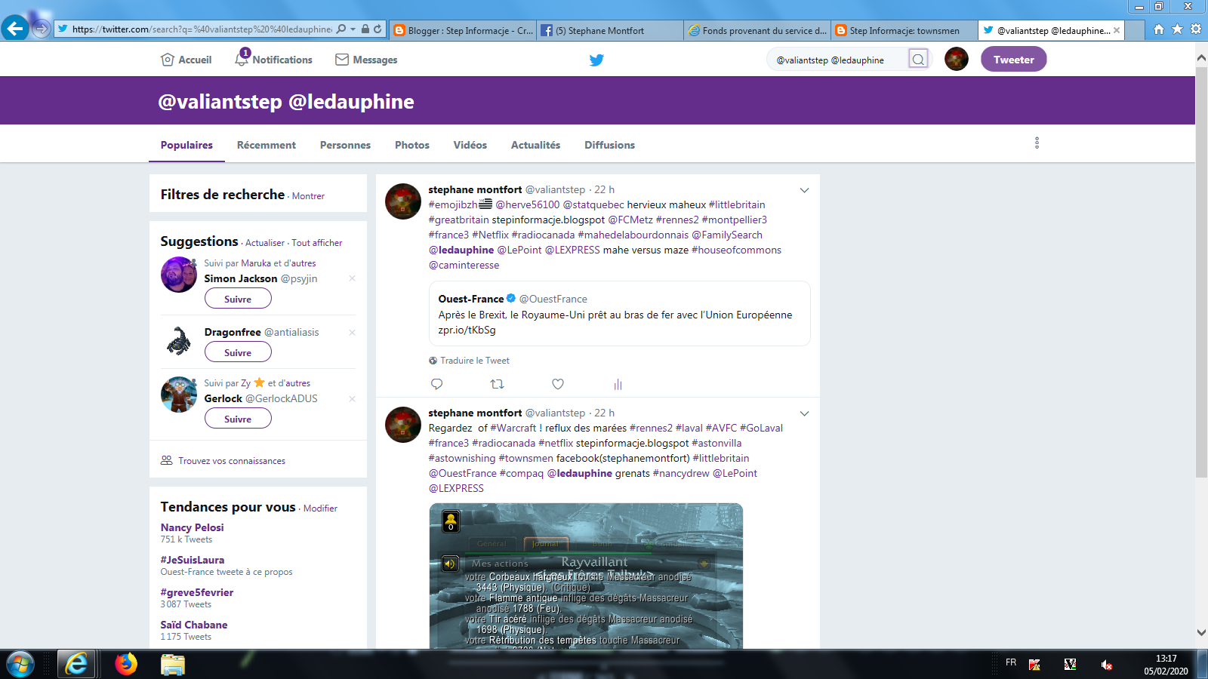
Task: Switch to Stephane Montfort Facebook browser tab
Action: (x=610, y=30)
